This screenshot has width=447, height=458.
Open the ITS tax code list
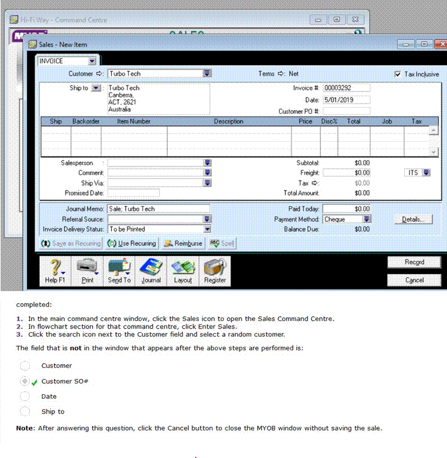click(426, 173)
